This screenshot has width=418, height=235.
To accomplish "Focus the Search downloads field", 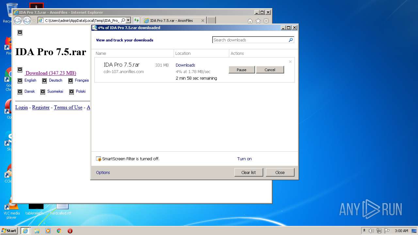I will tap(250, 40).
